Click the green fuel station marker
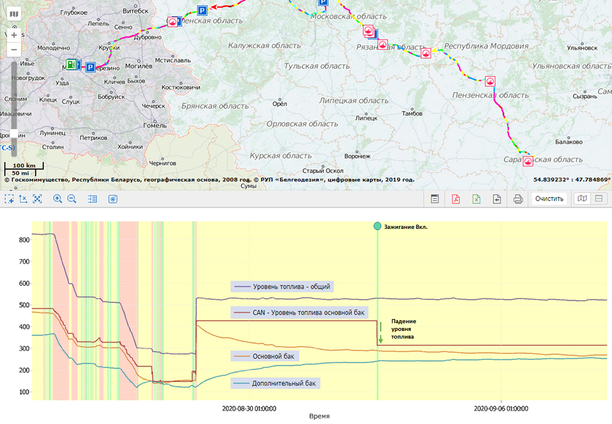Image resolution: width=612 pixels, height=424 pixels. point(72,64)
